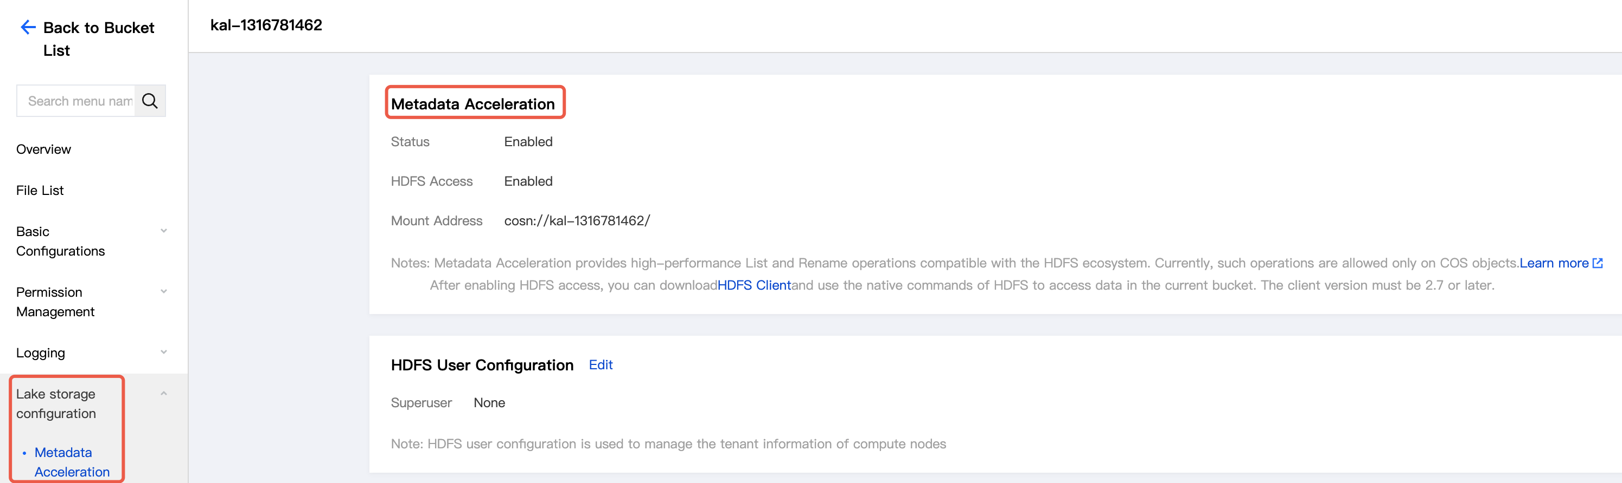Expand the Basic Configurations chevron
This screenshot has height=483, width=1622.
click(x=164, y=231)
